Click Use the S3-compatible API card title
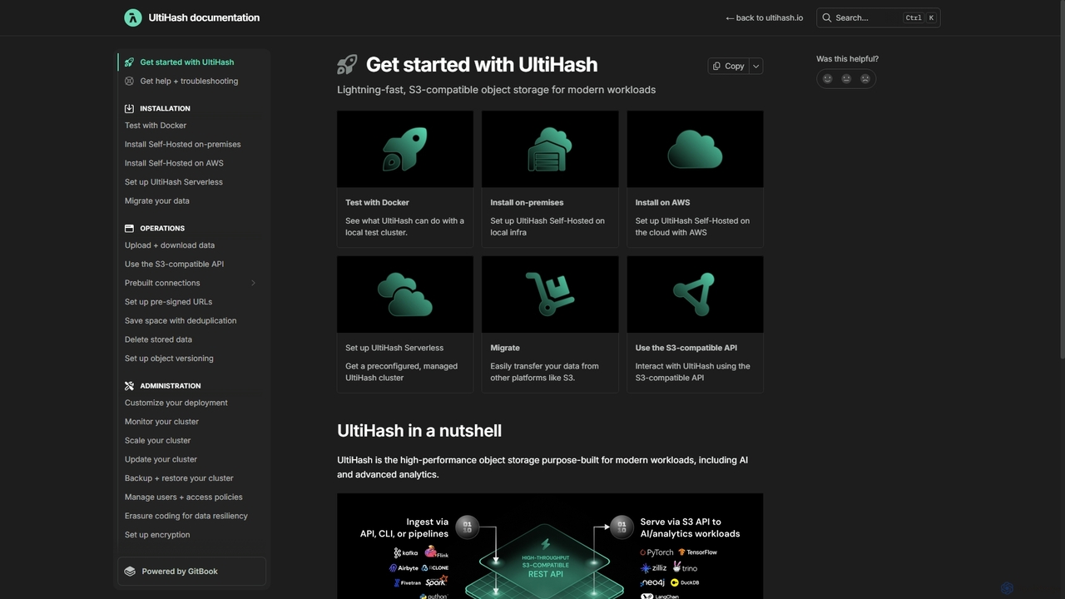The height and width of the screenshot is (599, 1065). pos(686,348)
